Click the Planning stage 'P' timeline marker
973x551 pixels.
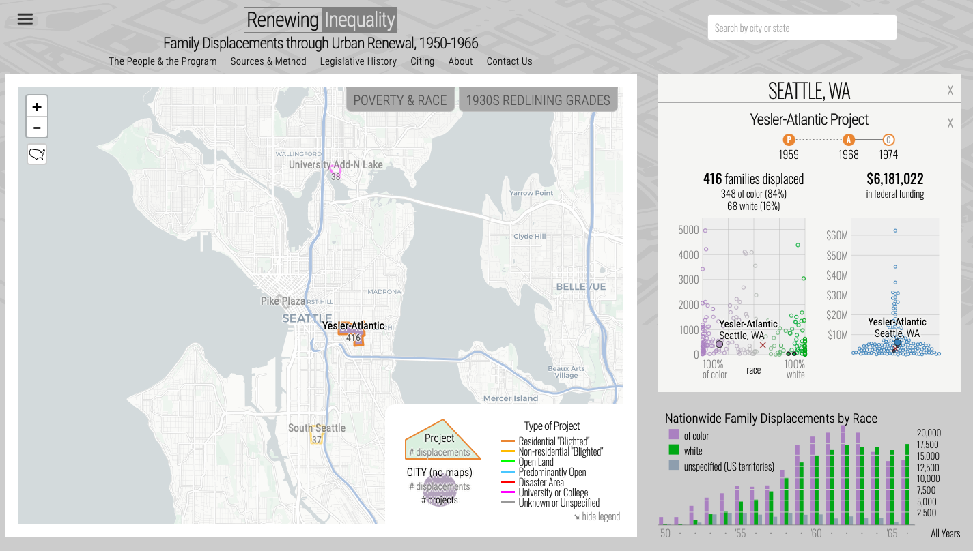point(789,140)
